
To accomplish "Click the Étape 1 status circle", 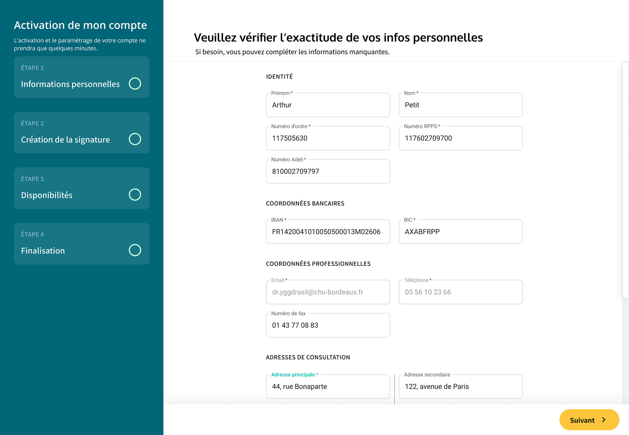I will point(135,84).
